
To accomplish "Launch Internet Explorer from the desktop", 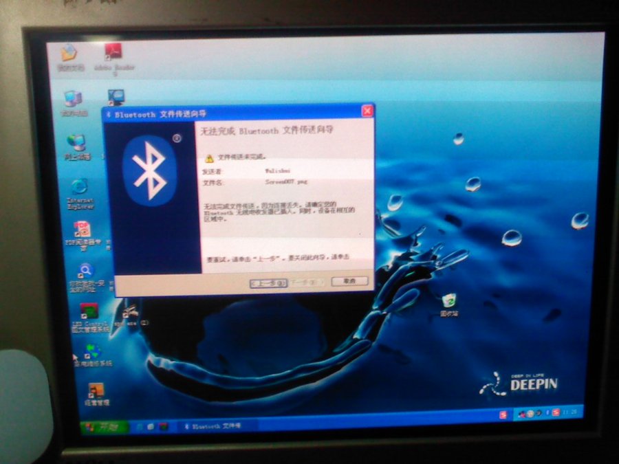I will point(80,188).
